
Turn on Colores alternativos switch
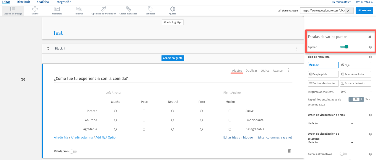(x=343, y=154)
